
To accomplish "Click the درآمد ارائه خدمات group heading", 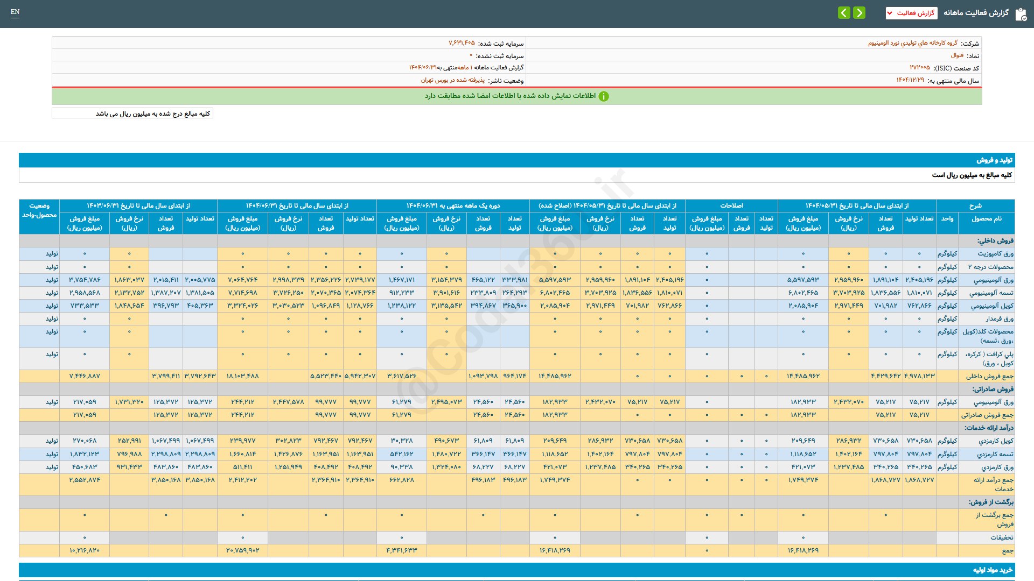I will click(x=989, y=428).
